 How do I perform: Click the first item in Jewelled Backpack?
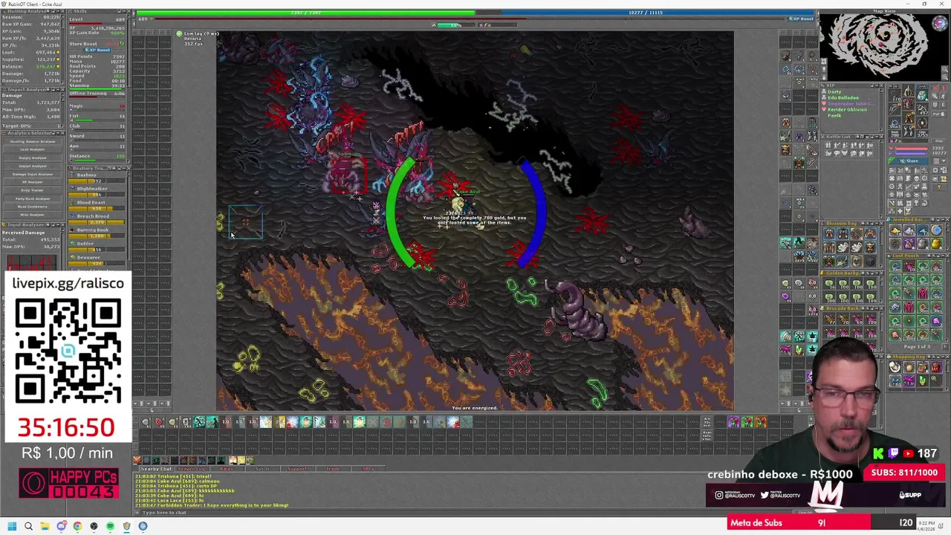click(895, 230)
